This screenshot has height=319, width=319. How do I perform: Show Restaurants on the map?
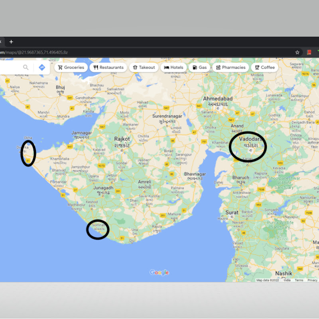pos(108,67)
